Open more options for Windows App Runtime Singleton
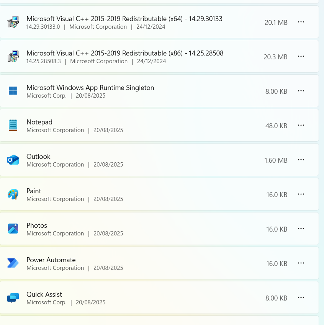The width and height of the screenshot is (324, 325). pyautogui.click(x=301, y=91)
